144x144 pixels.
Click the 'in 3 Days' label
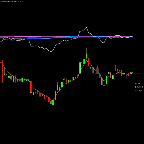click(138, 91)
